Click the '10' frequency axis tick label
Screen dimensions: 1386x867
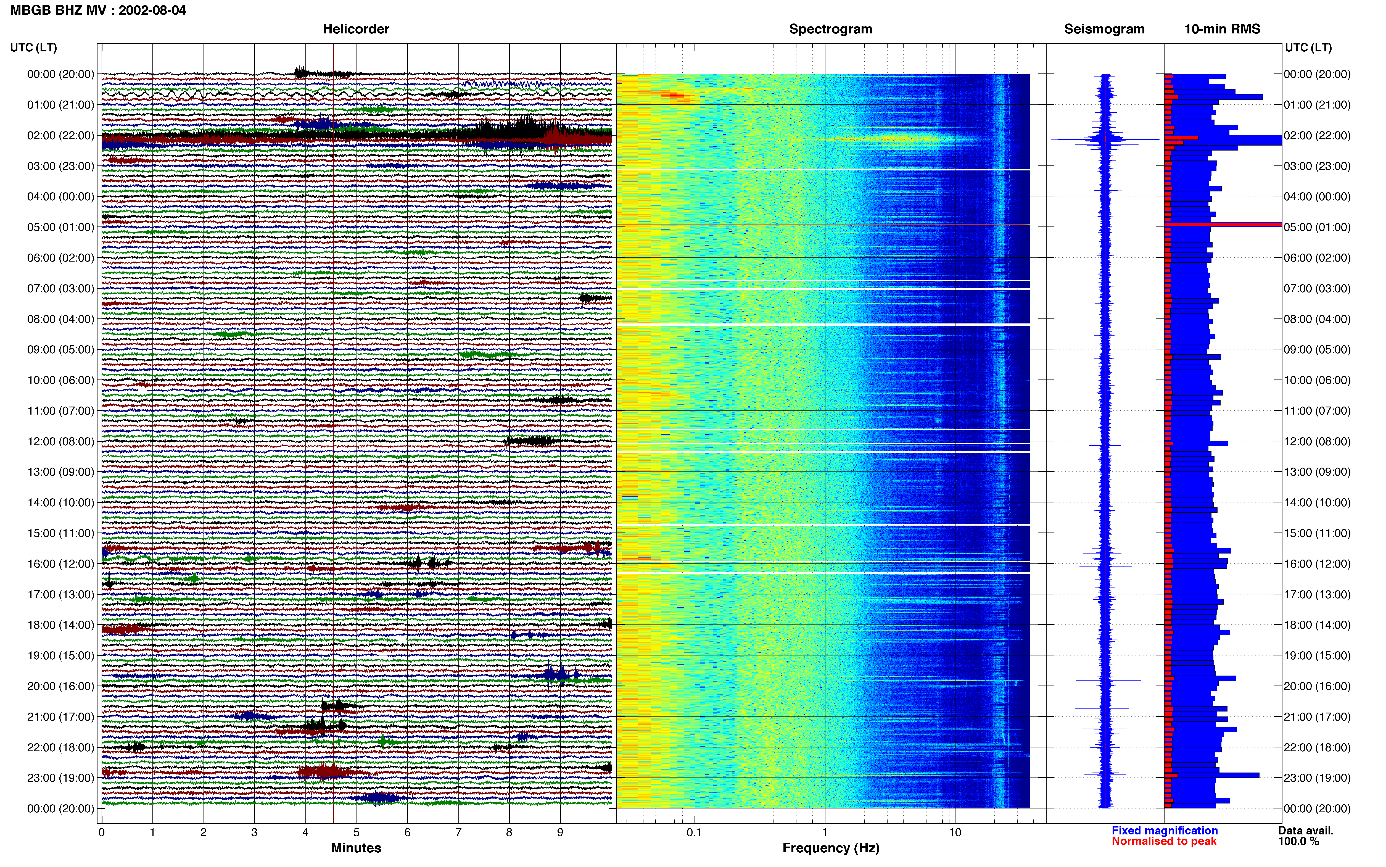(954, 832)
